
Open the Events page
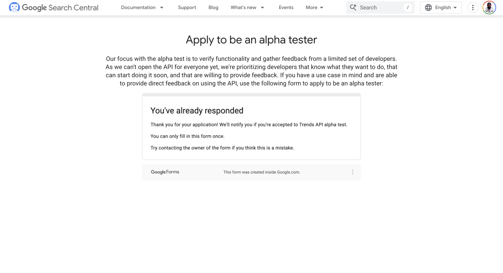[286, 8]
